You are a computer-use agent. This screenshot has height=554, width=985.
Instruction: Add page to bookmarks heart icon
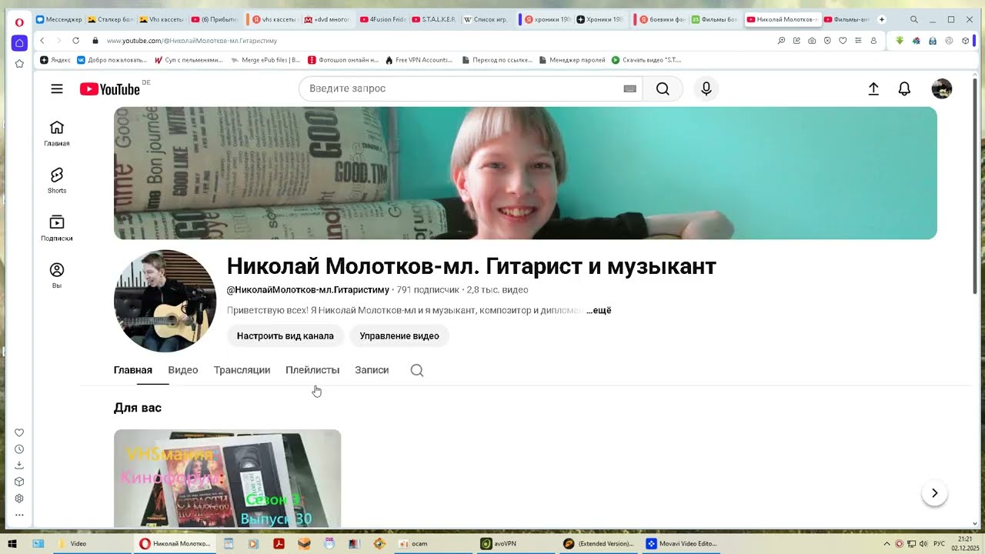click(843, 40)
